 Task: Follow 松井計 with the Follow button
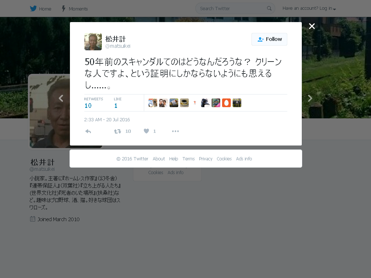(269, 39)
